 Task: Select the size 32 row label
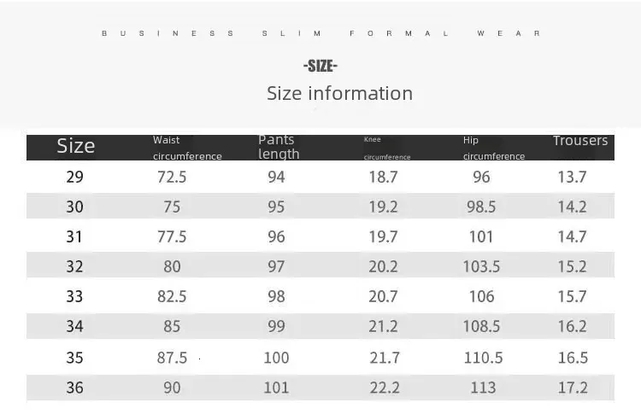tap(75, 266)
